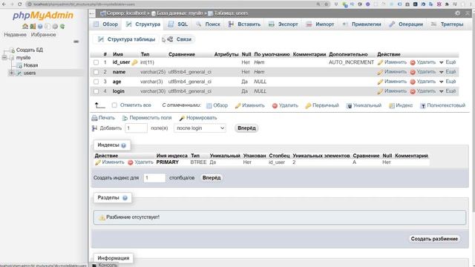This screenshot has width=475, height=267.
Task: Click Изменить link for PRIMARY index
Action: coord(110,162)
